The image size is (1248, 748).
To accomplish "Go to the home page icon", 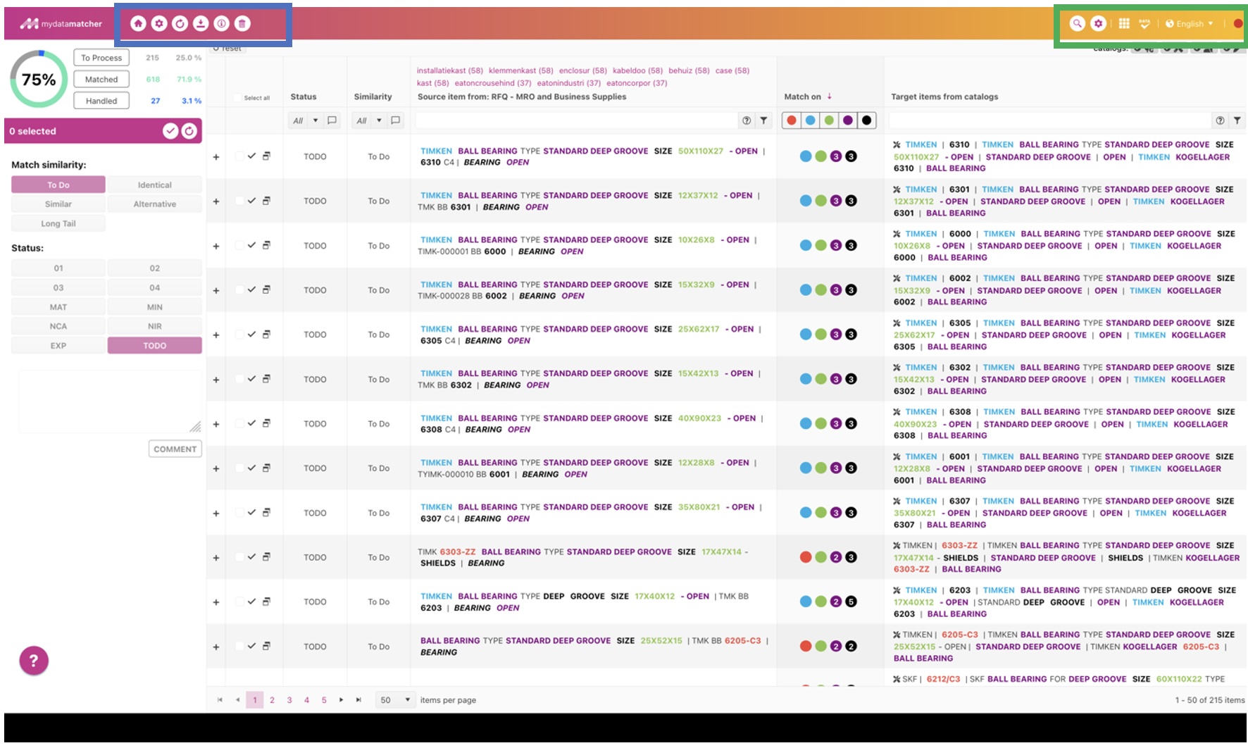I will click(x=138, y=24).
